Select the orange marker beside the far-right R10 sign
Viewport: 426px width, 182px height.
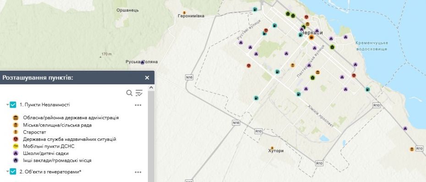tap(412, 149)
